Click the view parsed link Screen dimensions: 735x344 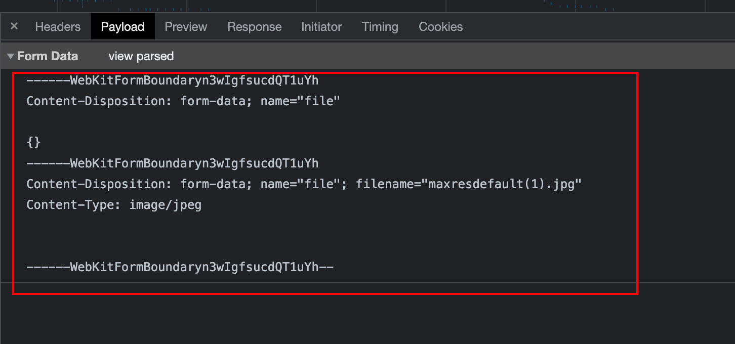click(141, 56)
